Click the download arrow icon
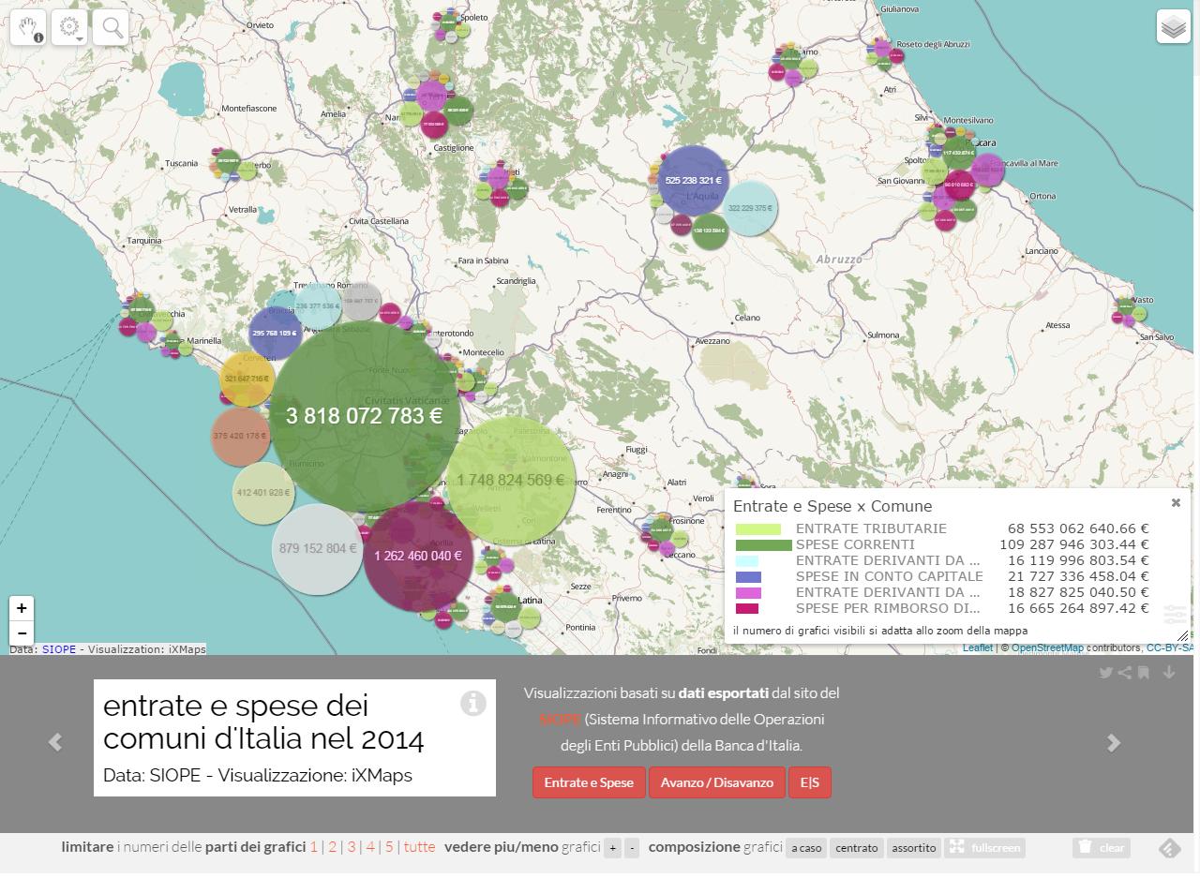 (x=1169, y=672)
